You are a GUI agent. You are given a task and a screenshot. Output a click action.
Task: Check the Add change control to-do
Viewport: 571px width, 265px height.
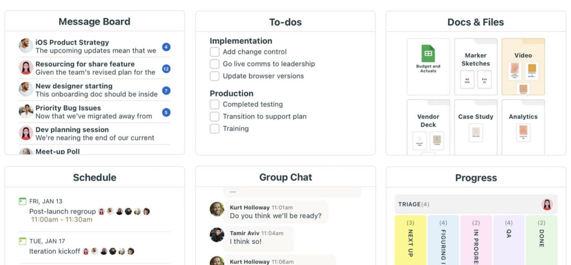tap(215, 52)
